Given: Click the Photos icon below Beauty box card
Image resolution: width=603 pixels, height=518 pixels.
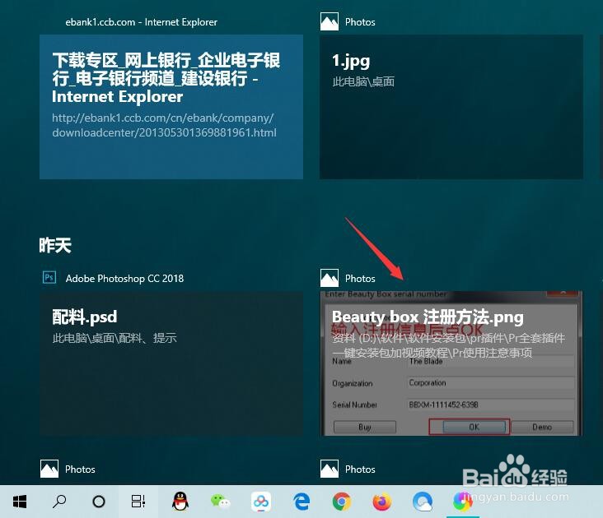Looking at the screenshot, I should [x=330, y=469].
